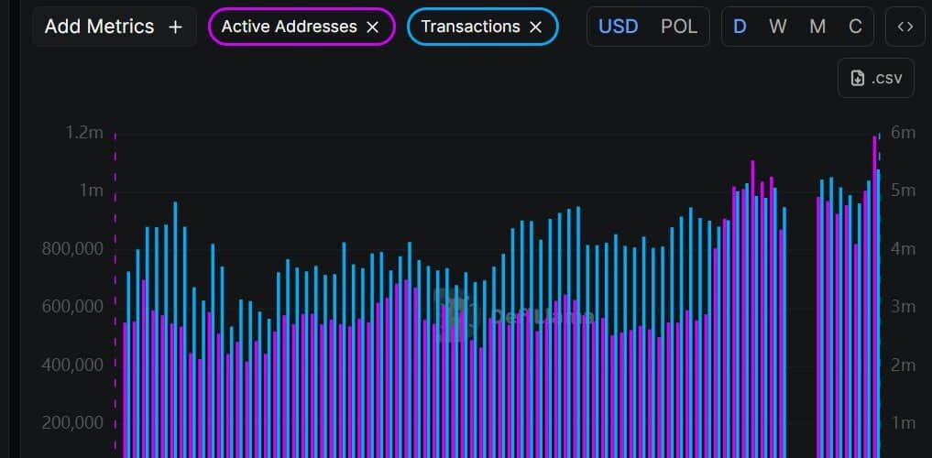The width and height of the screenshot is (932, 458).
Task: Click the Active Addresses chip label
Action: [x=291, y=27]
